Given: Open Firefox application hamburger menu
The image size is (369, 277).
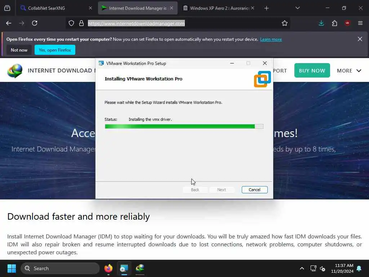Looking at the screenshot, I should (x=360, y=23).
